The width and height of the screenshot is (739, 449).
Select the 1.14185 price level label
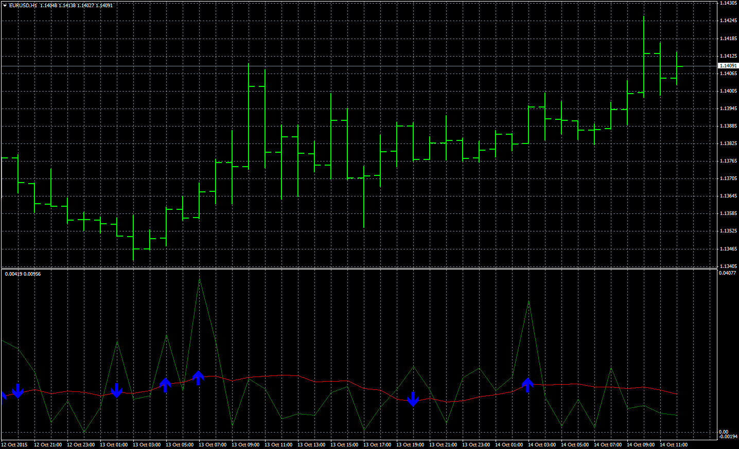click(728, 39)
